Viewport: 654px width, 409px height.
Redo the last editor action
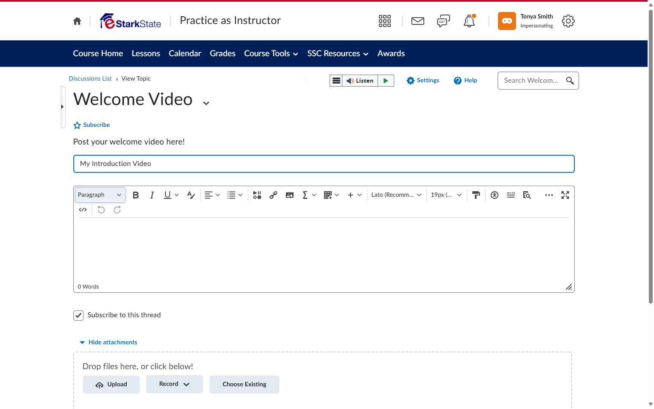[117, 210]
